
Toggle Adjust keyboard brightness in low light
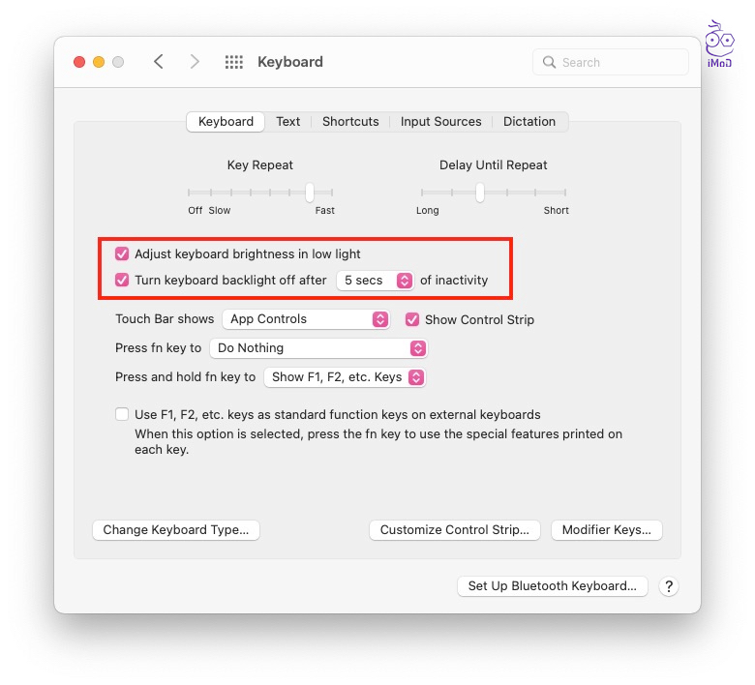pyautogui.click(x=122, y=254)
